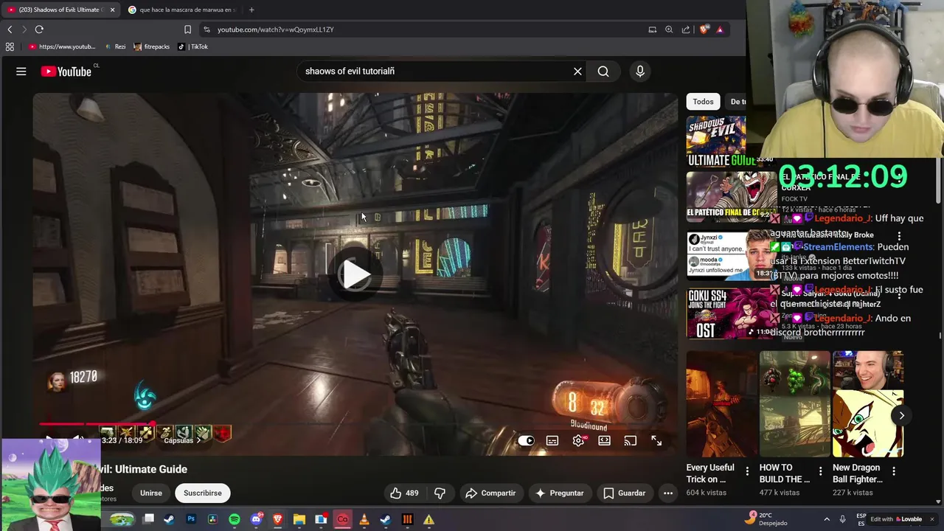Click the Compartir share button
Viewport: 944px width, 531px height.
490,493
